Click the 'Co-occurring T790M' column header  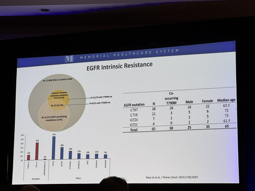pyautogui.click(x=171, y=98)
